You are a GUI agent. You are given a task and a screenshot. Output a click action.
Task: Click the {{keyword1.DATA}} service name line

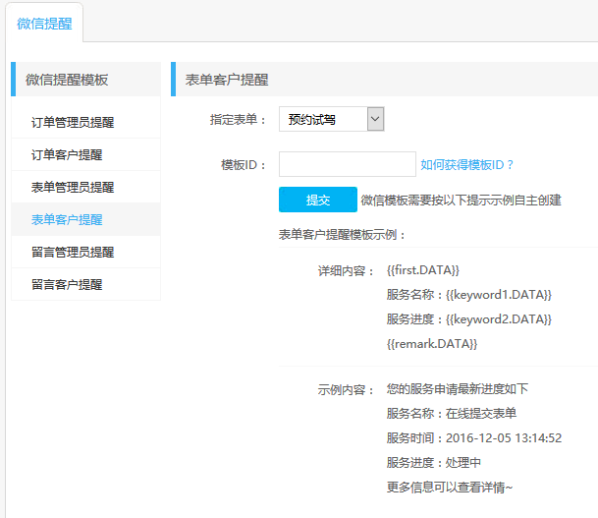click(x=469, y=295)
